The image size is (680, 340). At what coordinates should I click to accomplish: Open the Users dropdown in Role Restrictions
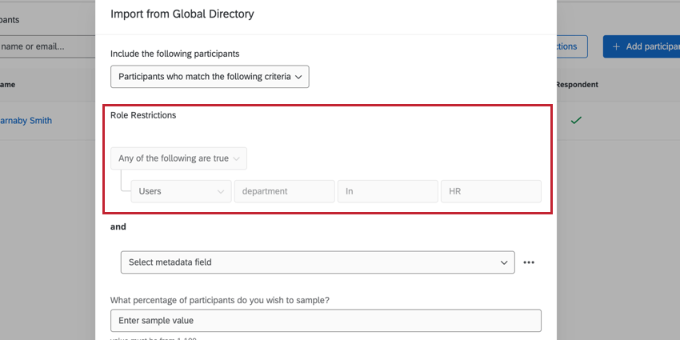[x=181, y=191]
